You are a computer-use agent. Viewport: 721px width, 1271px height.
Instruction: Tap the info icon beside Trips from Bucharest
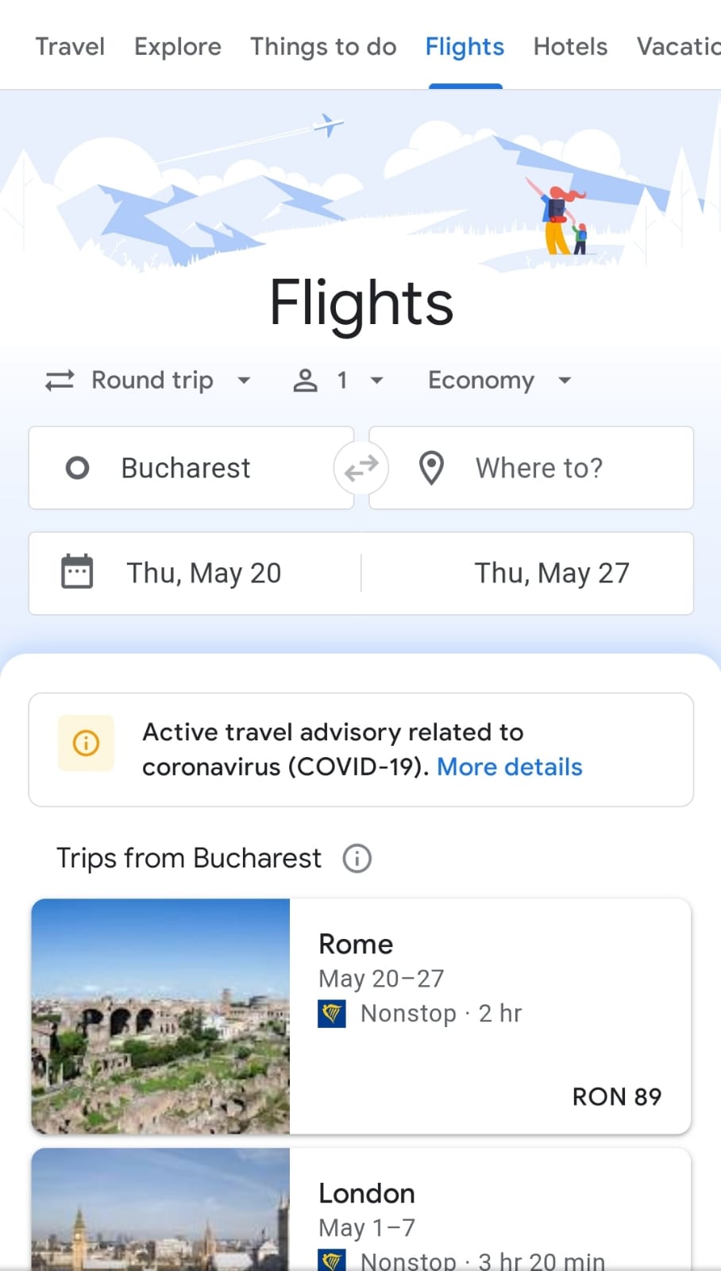coord(357,859)
